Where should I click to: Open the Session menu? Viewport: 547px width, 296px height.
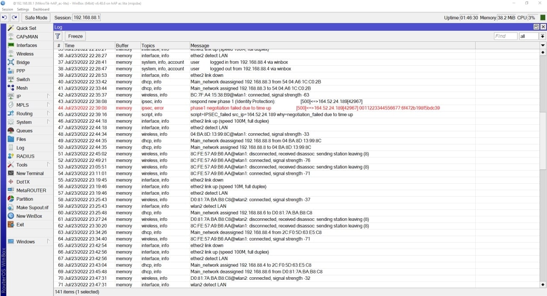[7, 9]
